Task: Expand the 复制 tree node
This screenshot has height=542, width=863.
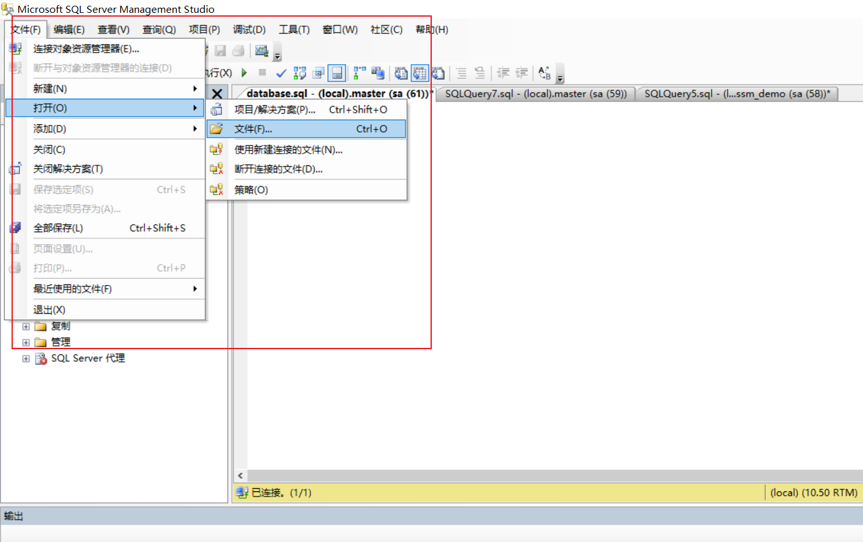Action: [x=26, y=326]
